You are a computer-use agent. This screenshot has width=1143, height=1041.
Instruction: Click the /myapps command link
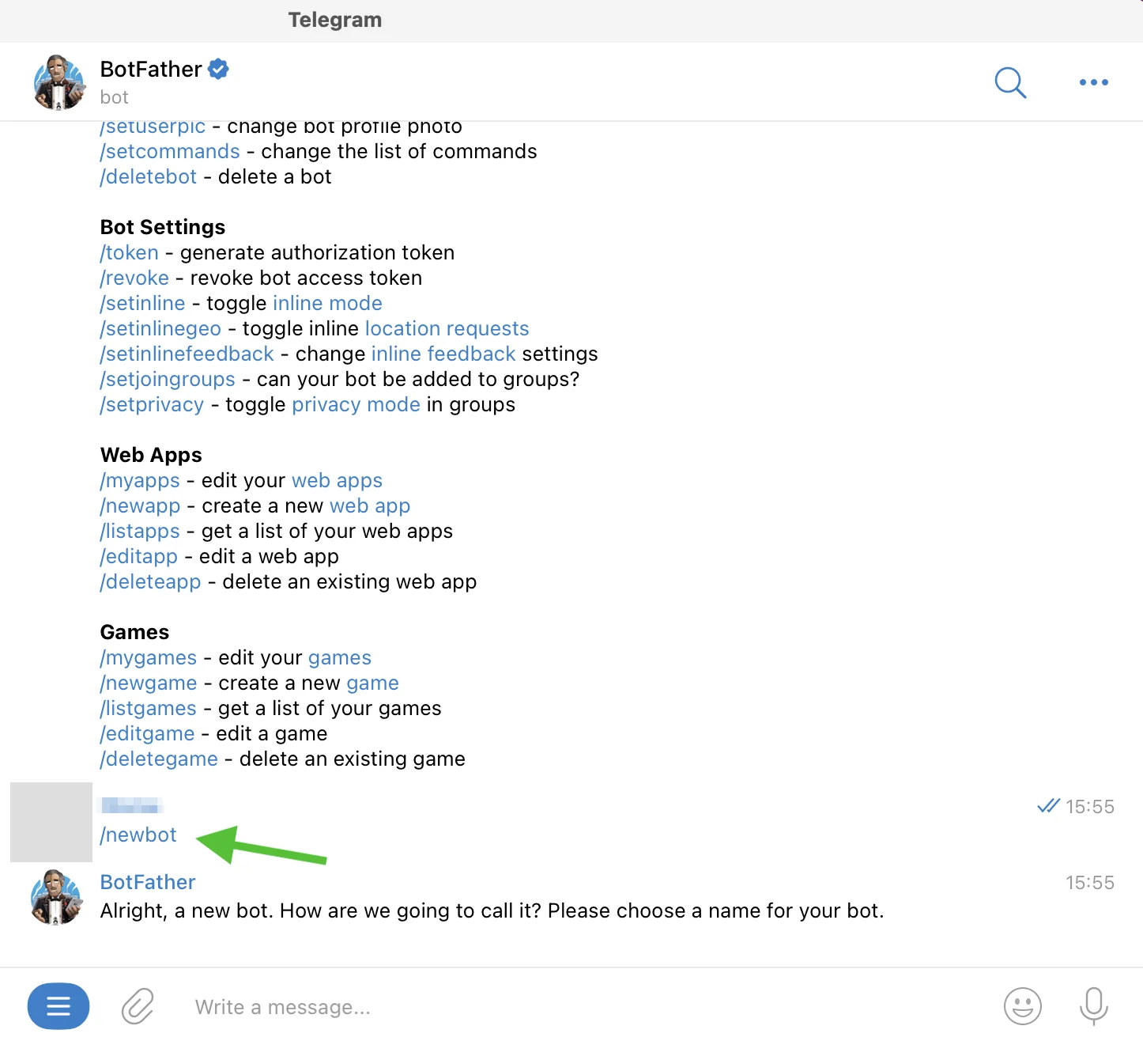click(x=140, y=480)
